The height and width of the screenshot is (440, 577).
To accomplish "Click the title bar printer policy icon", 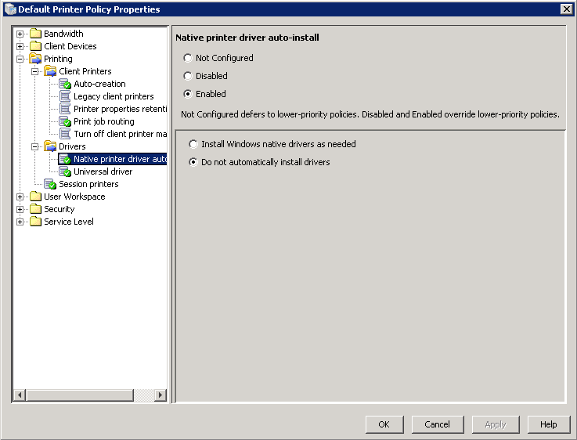I will tap(10, 9).
